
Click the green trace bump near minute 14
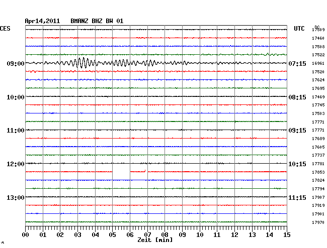pyautogui.click(x=267, y=54)
